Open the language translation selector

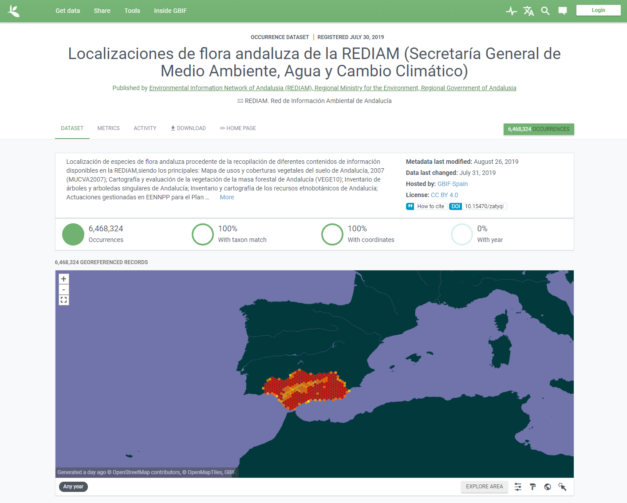click(528, 11)
